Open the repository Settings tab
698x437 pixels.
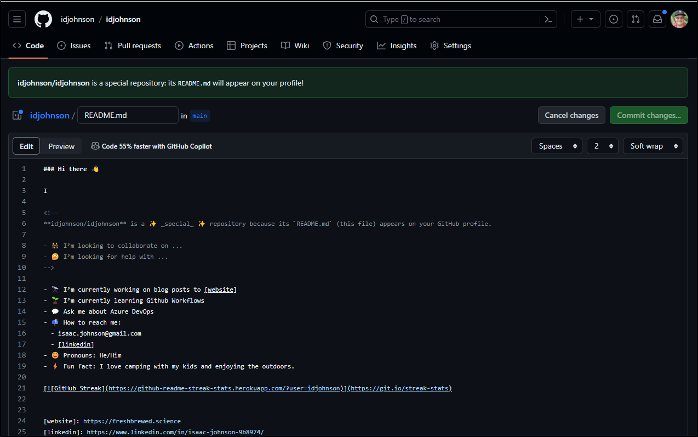tap(450, 46)
